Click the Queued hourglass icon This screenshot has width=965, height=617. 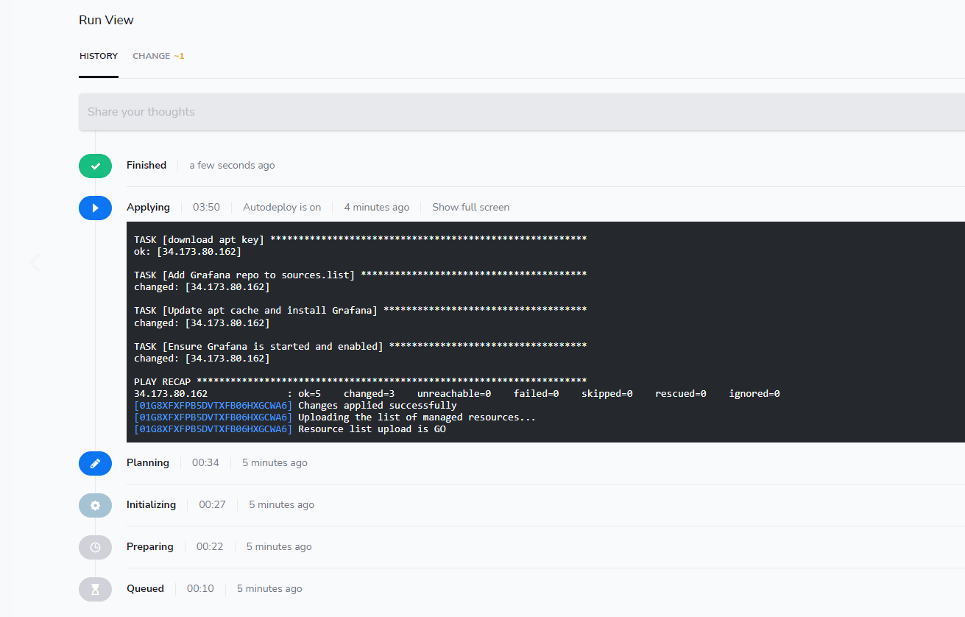[95, 588]
